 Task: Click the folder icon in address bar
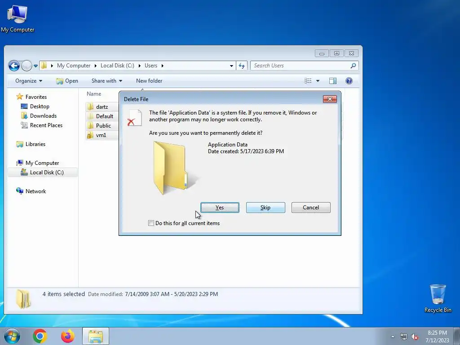[44, 66]
